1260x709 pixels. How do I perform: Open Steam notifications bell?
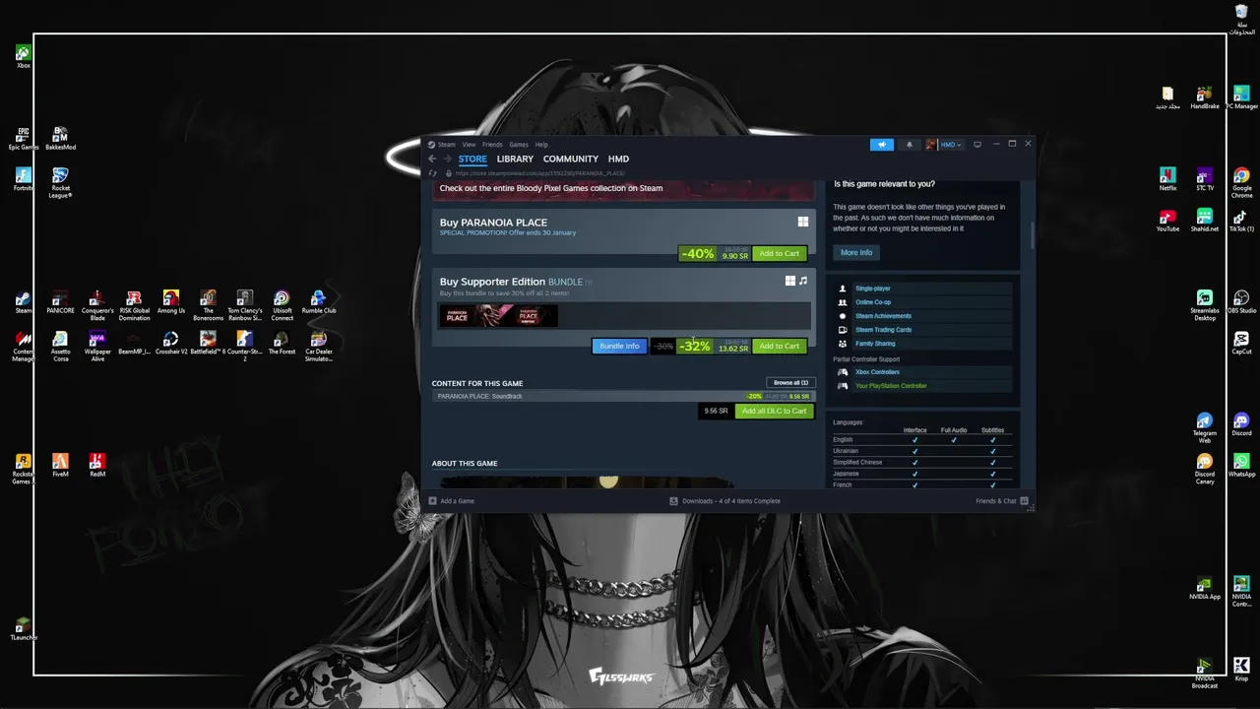coord(909,145)
